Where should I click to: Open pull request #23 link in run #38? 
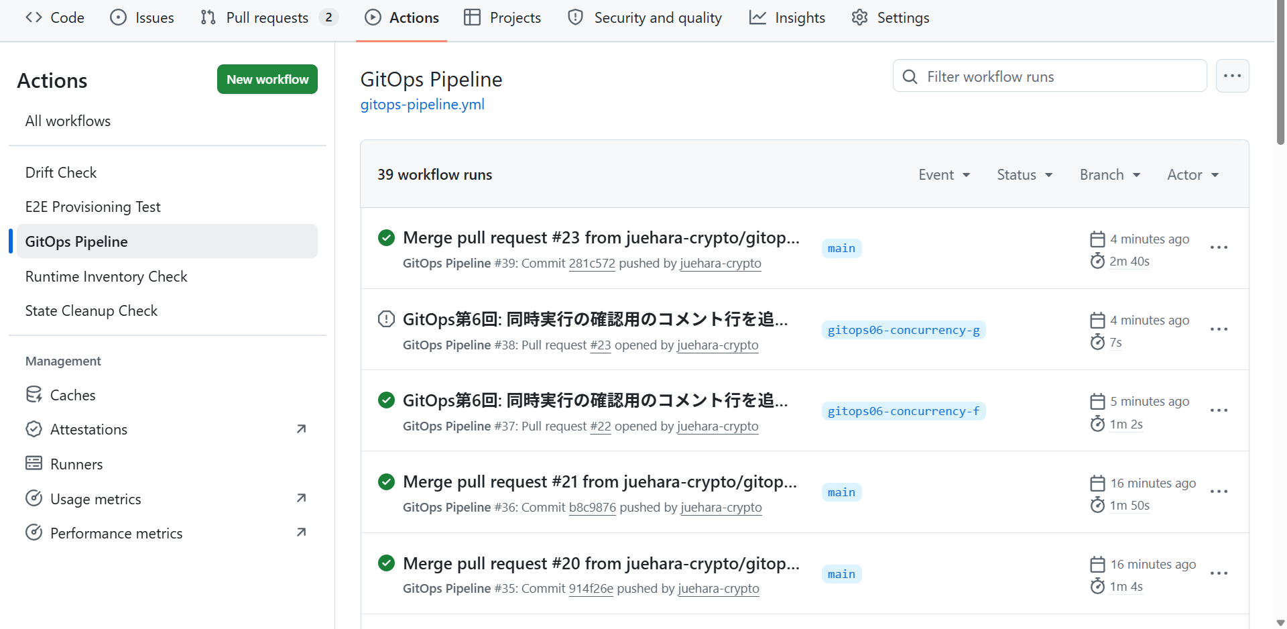(x=601, y=345)
